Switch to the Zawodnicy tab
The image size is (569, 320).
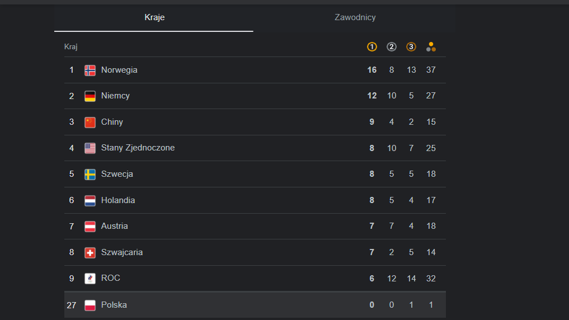click(x=355, y=17)
